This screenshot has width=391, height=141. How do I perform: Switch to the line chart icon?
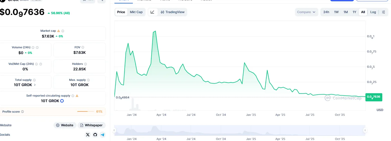tap(152, 12)
